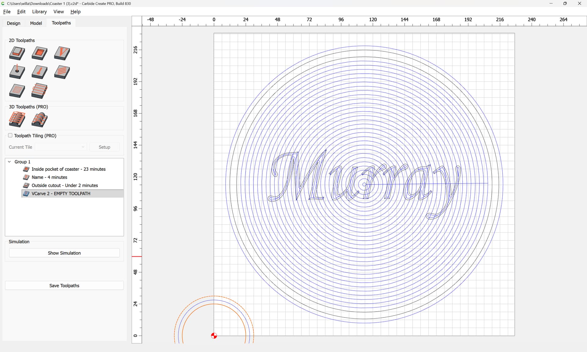587x352 pixels.
Task: Select the Pocket toolpath icon
Action: click(39, 53)
